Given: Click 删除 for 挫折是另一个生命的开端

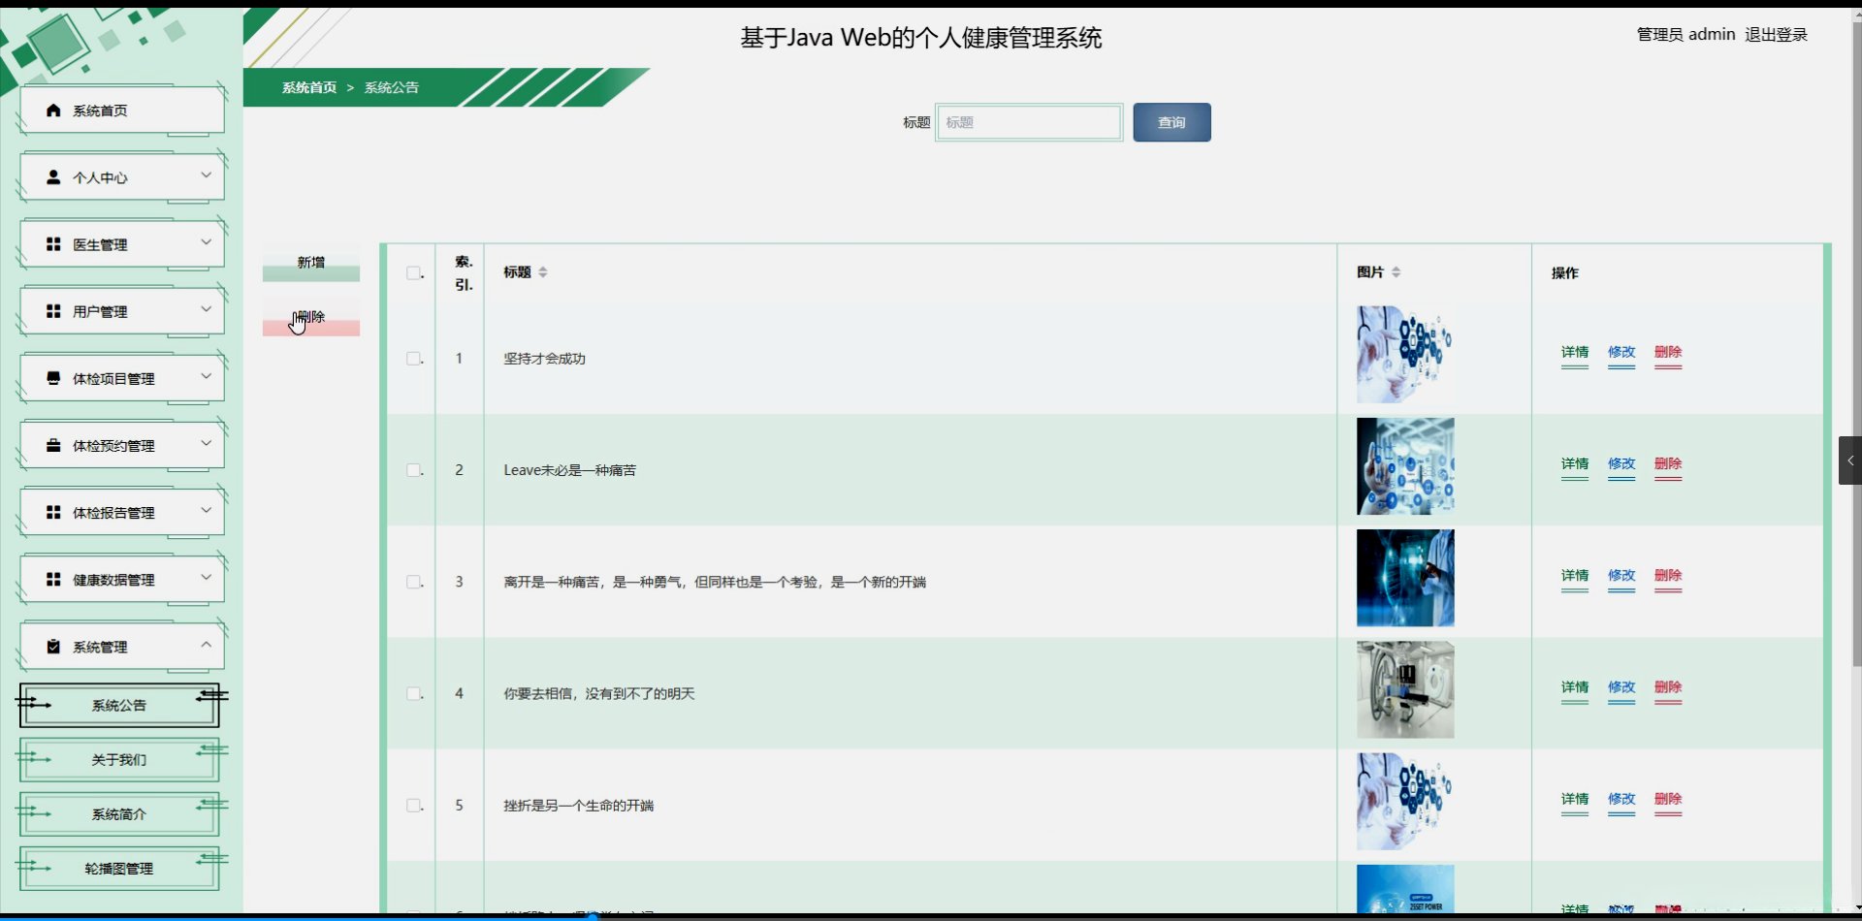Looking at the screenshot, I should (x=1668, y=800).
